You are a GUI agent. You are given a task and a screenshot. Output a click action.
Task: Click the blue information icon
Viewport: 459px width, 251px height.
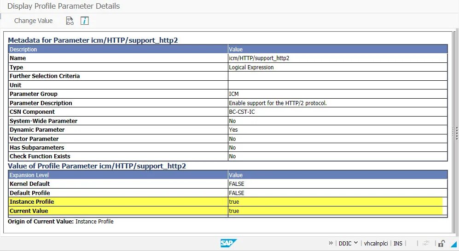pos(85,21)
